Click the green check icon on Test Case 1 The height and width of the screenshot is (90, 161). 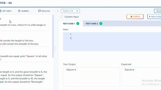click(78, 23)
